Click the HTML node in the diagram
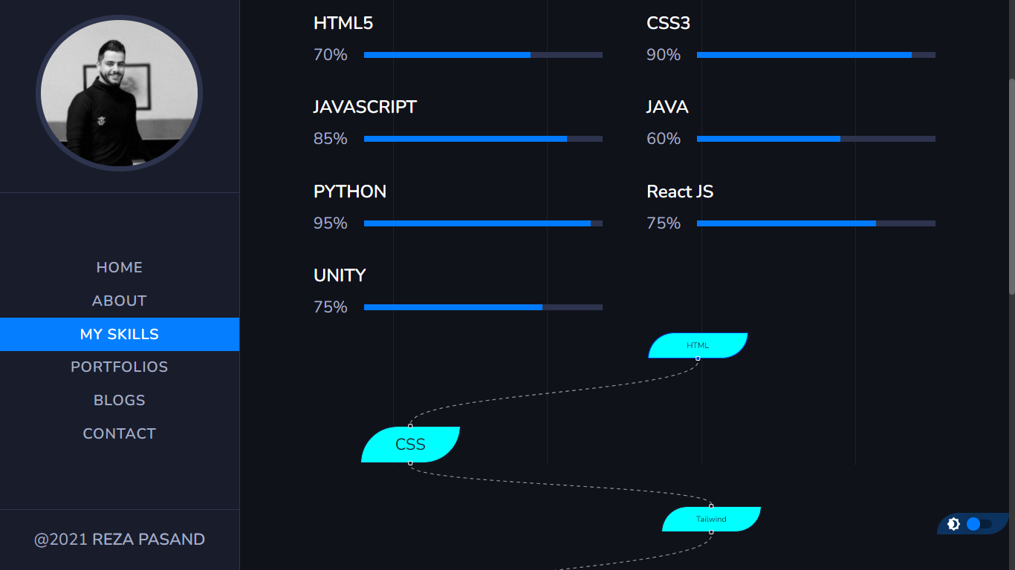This screenshot has width=1015, height=570. point(695,344)
